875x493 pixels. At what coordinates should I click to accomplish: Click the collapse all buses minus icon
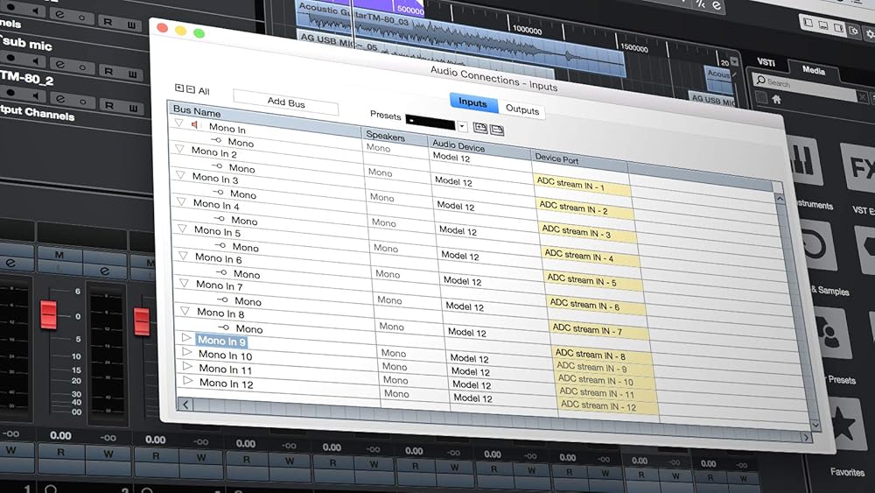190,89
